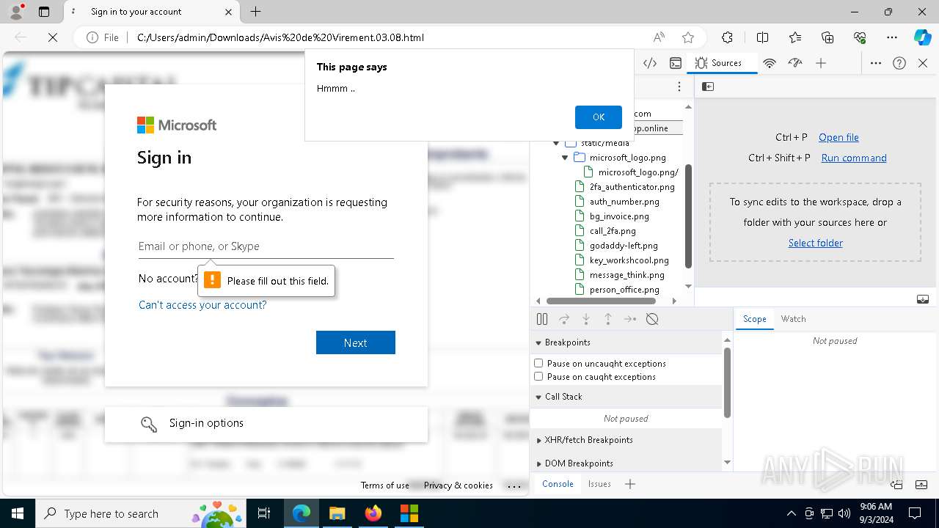Screen dimensions: 939x528
Task: Open Copilot sidebar icon
Action: pyautogui.click(x=922, y=37)
